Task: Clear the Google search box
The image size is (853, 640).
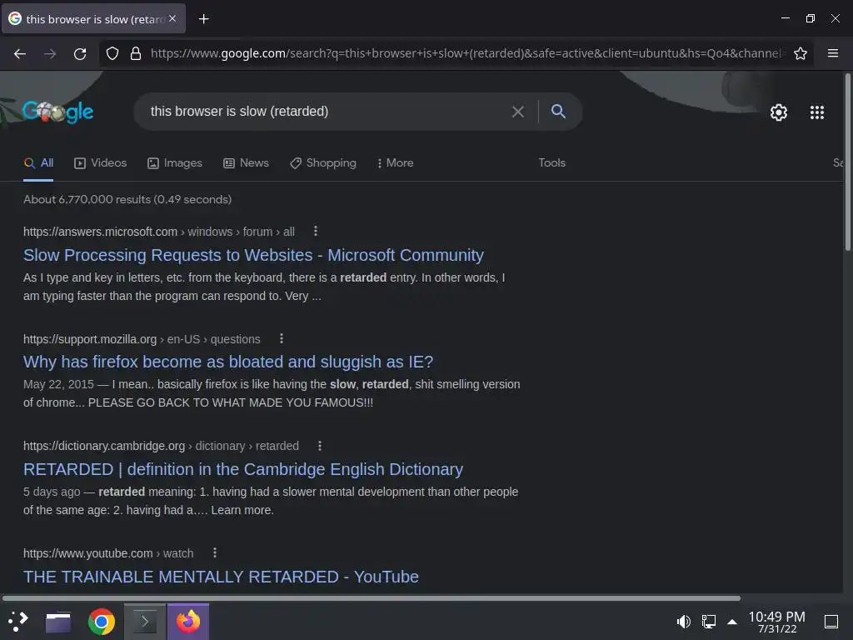Action: point(518,112)
